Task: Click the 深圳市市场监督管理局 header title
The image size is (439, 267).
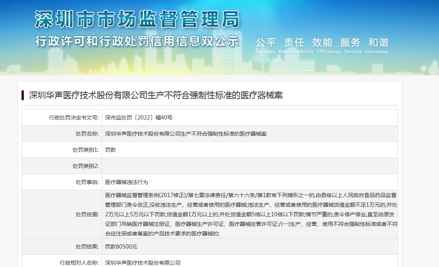Action: pyautogui.click(x=137, y=19)
